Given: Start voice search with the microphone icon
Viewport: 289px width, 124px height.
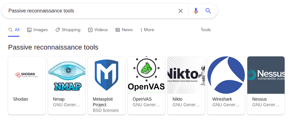Looking at the screenshot, I should pos(196,11).
